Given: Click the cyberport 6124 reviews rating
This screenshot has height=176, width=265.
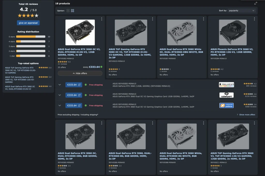Looking at the screenshot, I should (250, 95).
